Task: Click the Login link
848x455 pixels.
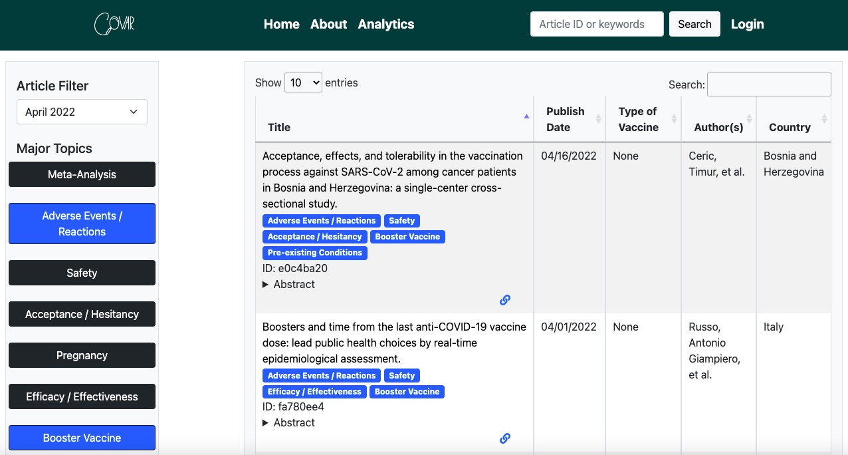Action: (748, 24)
